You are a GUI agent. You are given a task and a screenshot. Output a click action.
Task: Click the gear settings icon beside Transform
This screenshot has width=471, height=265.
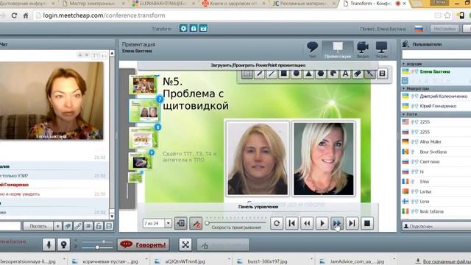183,29
